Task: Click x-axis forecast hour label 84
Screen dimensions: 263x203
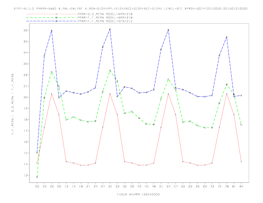Action: click(241, 186)
